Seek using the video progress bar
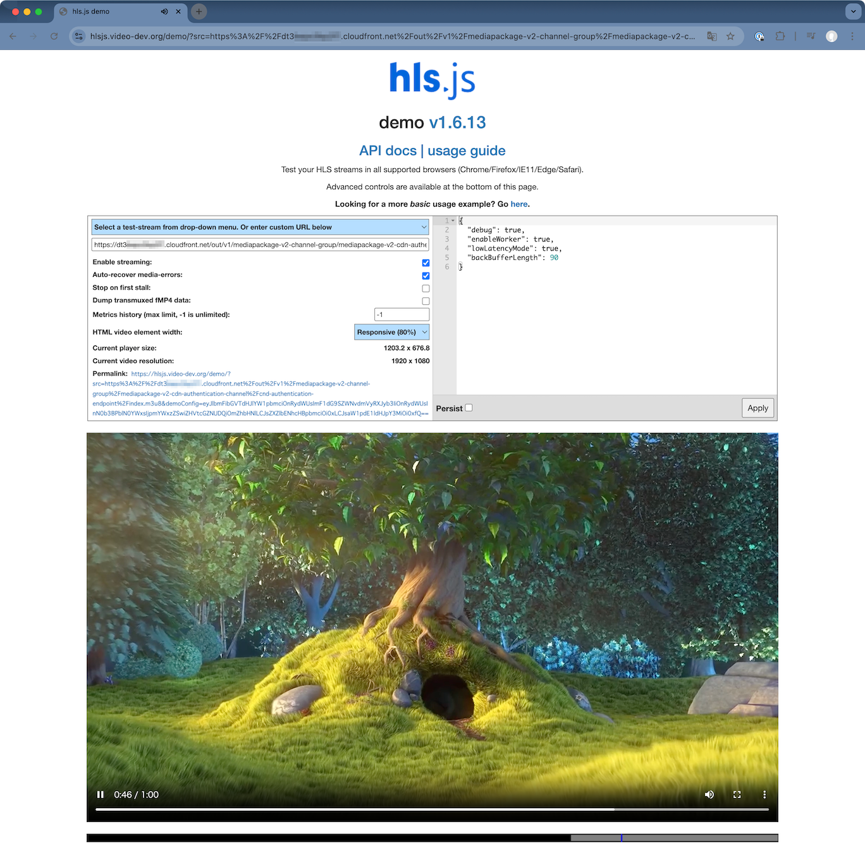This screenshot has width=865, height=867. point(432,809)
